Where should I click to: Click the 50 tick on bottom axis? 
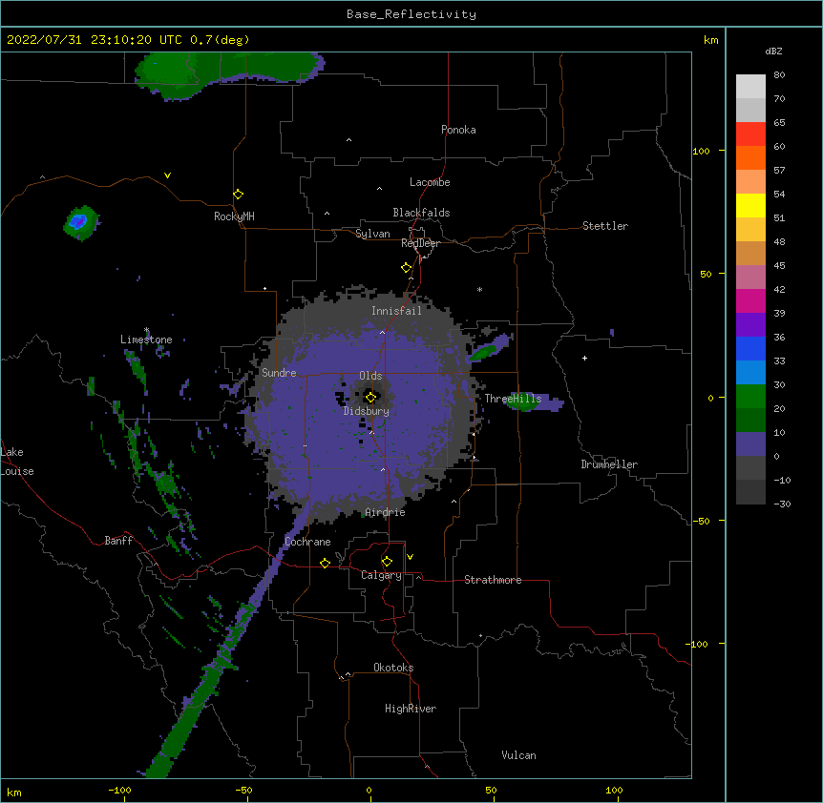coord(491,790)
